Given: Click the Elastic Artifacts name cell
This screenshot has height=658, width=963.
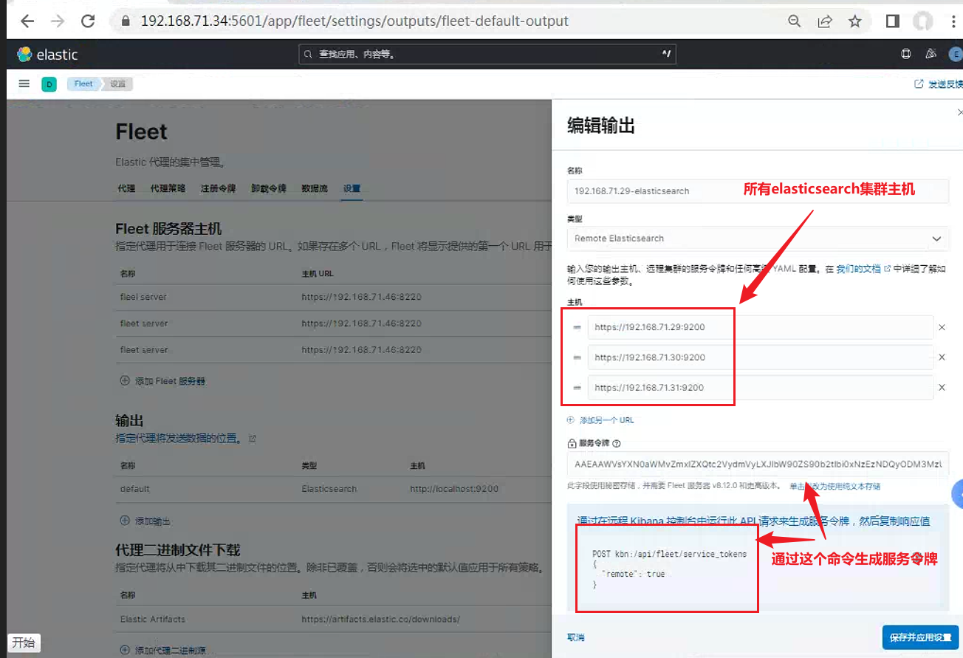Looking at the screenshot, I should click(153, 619).
